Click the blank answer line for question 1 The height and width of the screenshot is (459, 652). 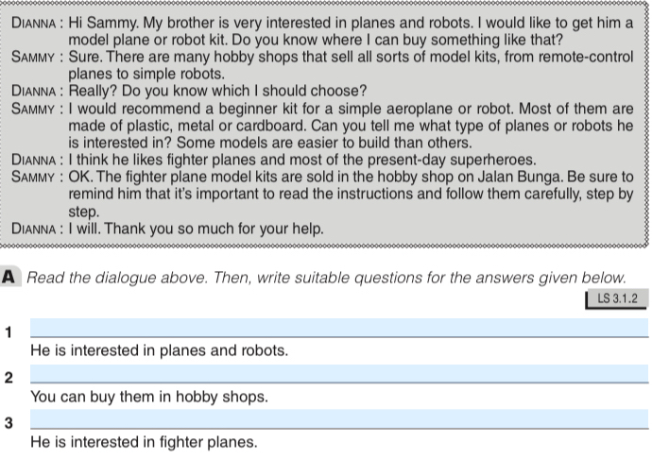(339, 328)
